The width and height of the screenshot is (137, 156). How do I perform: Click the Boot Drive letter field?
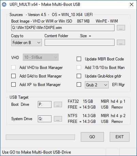pyautogui.click(x=45, y=104)
